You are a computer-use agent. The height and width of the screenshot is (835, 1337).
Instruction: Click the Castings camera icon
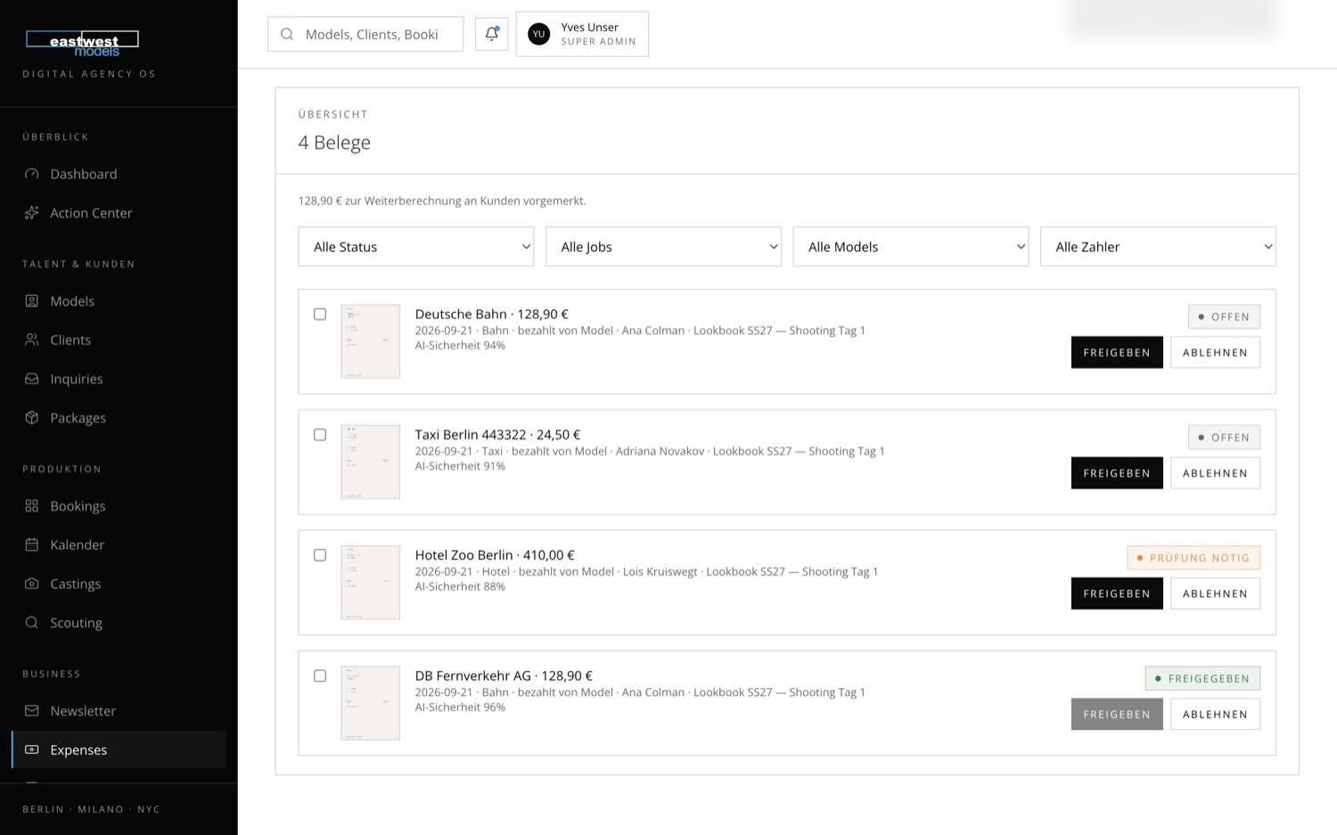(x=32, y=584)
